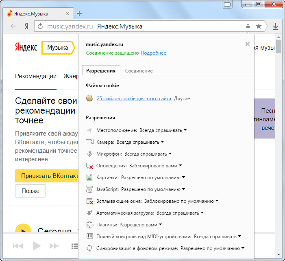
Task: Click the scrollbar down arrow
Action: [278, 254]
